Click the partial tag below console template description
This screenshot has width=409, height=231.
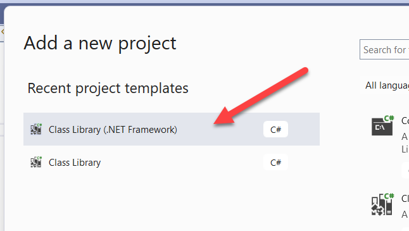point(405,170)
